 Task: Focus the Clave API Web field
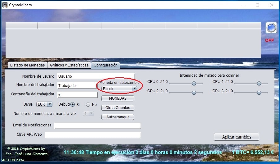93,135
